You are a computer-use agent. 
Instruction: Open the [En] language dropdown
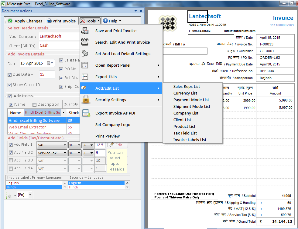pos(30,195)
